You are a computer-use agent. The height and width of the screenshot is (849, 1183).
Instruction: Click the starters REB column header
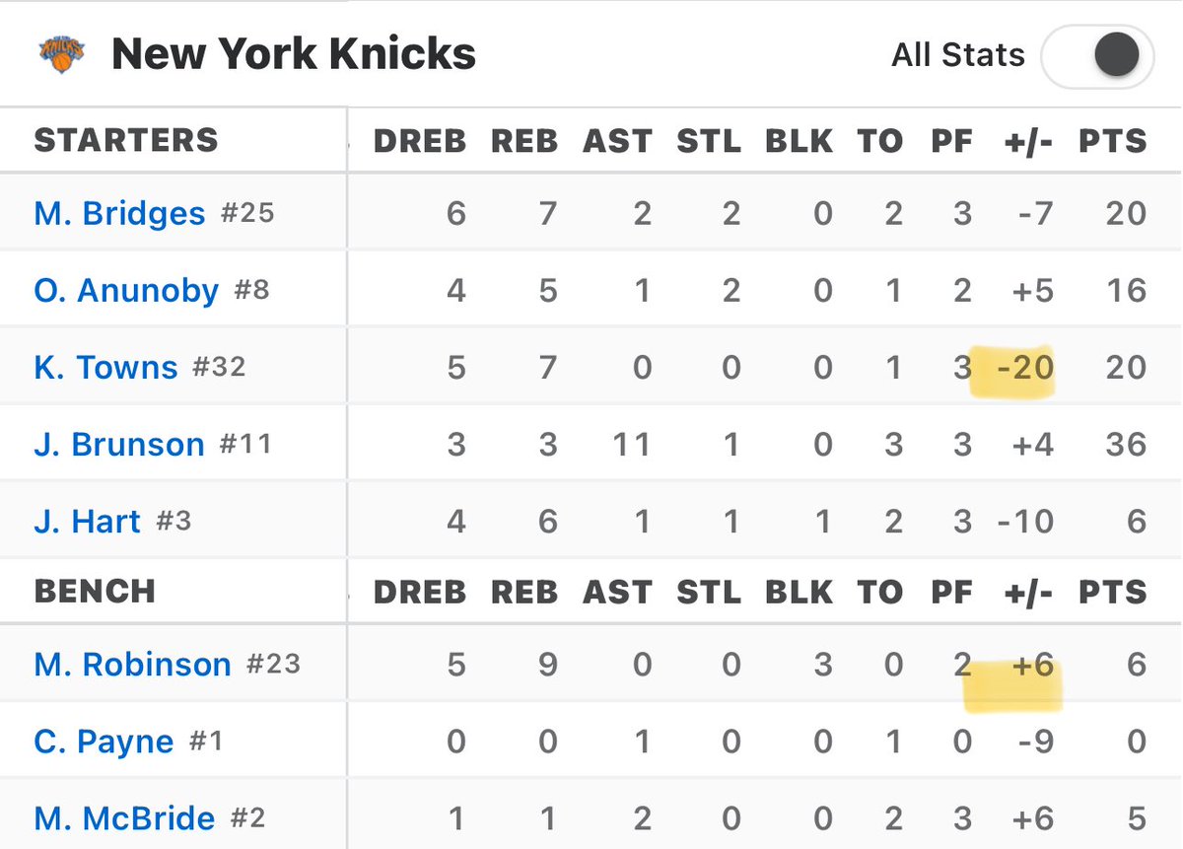coord(524,141)
